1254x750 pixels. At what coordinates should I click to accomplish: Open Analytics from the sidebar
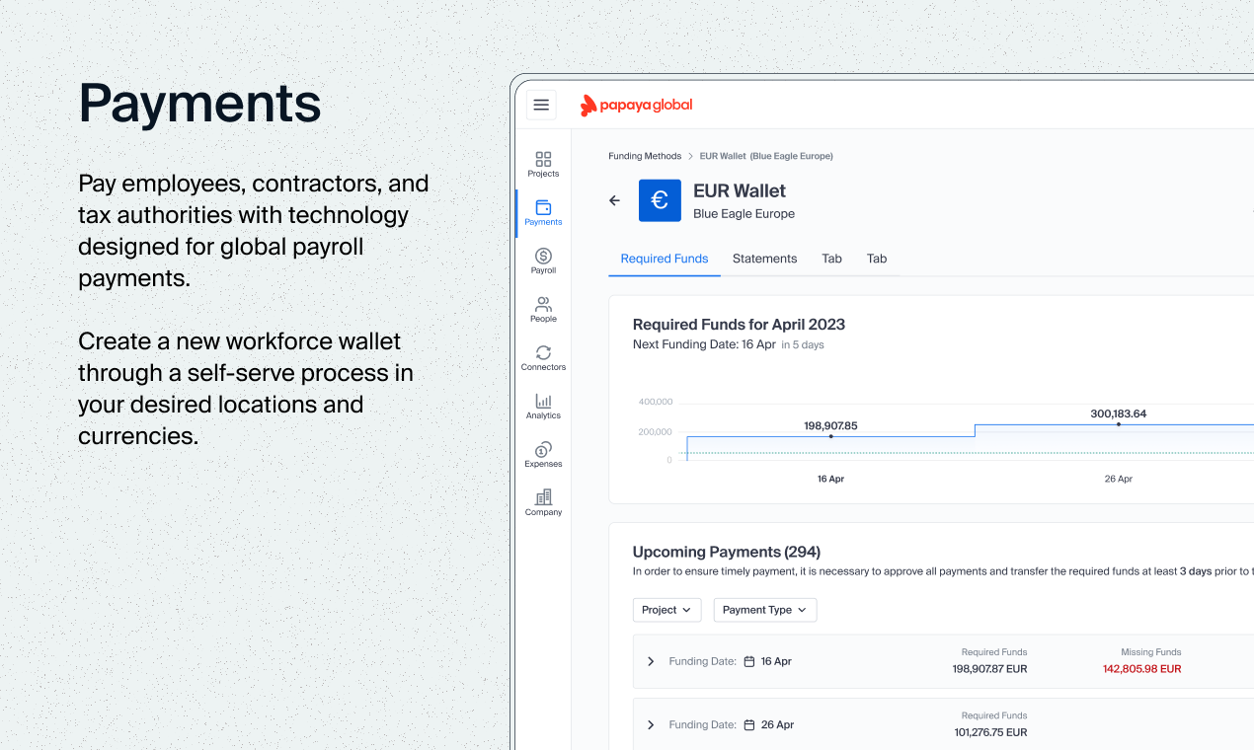543,406
